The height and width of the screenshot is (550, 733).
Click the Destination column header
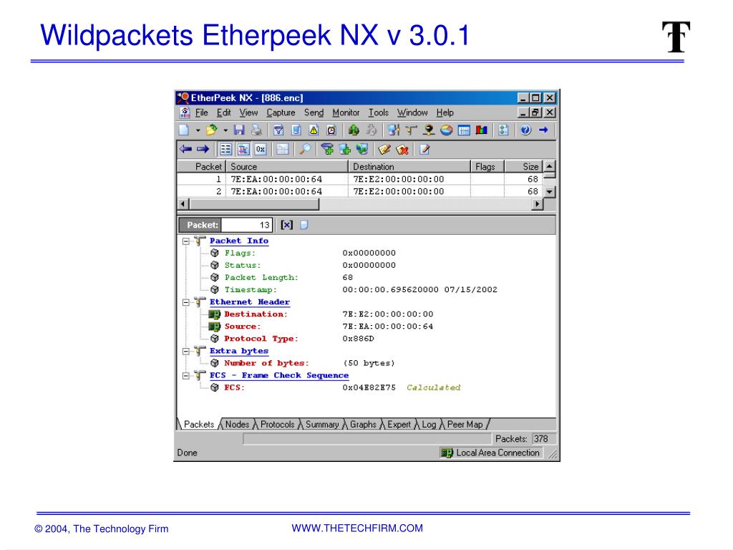coord(409,166)
